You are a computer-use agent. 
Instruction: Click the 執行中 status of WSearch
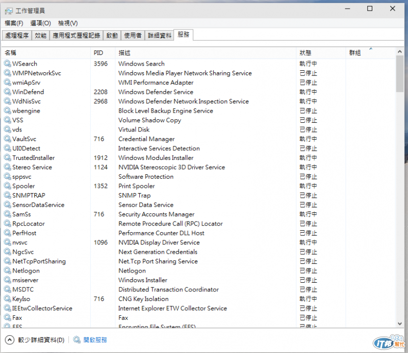(308, 64)
